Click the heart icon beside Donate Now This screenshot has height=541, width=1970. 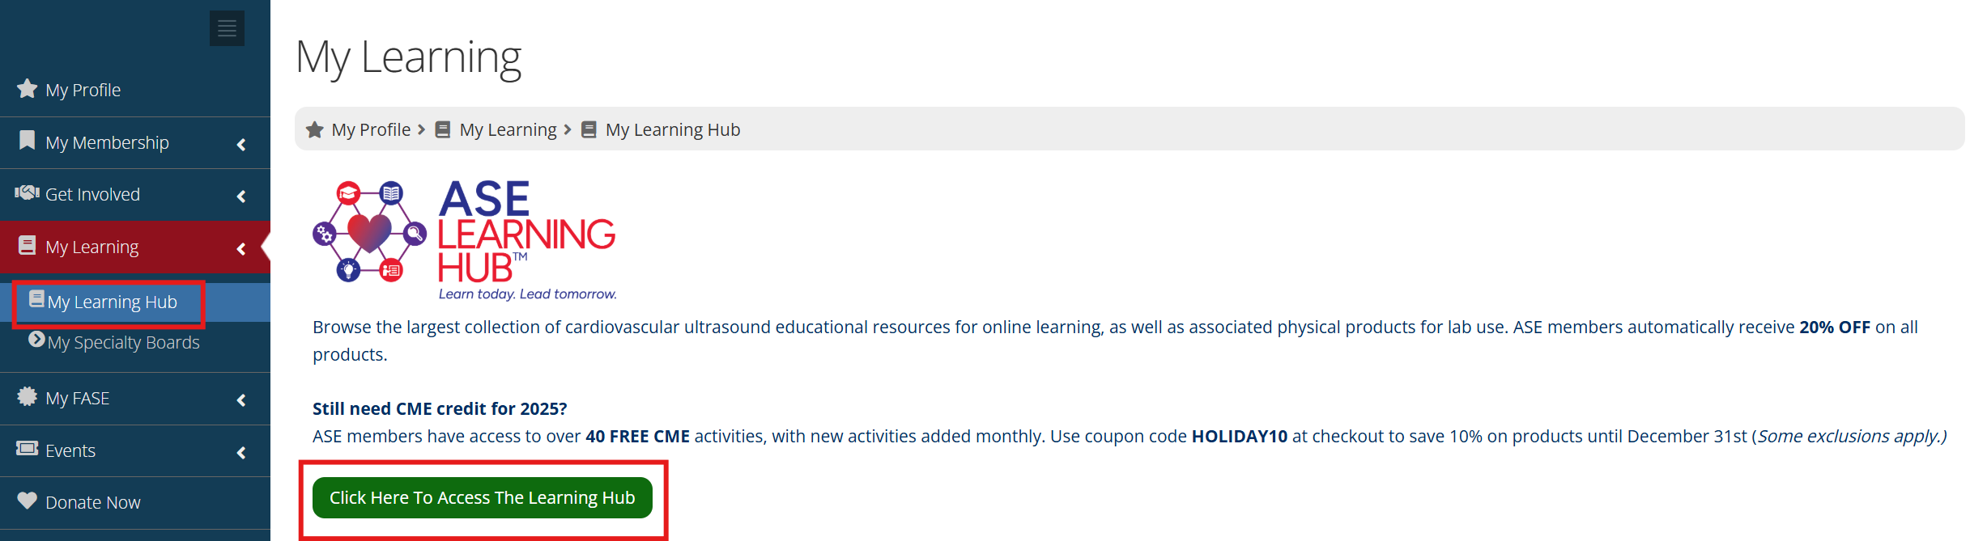tap(26, 501)
